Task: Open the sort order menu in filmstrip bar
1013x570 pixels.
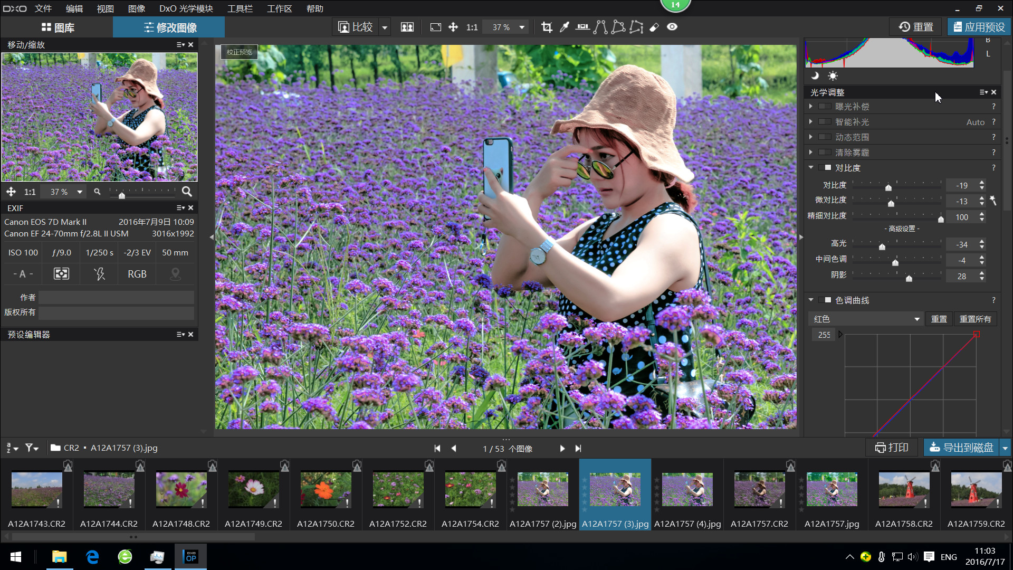Action: [x=12, y=448]
